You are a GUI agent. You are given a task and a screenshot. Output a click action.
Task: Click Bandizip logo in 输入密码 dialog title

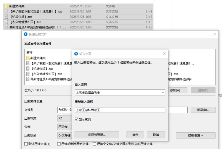coord(76,54)
